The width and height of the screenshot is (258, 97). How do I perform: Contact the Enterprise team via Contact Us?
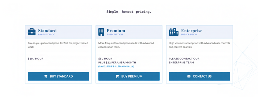point(199,76)
